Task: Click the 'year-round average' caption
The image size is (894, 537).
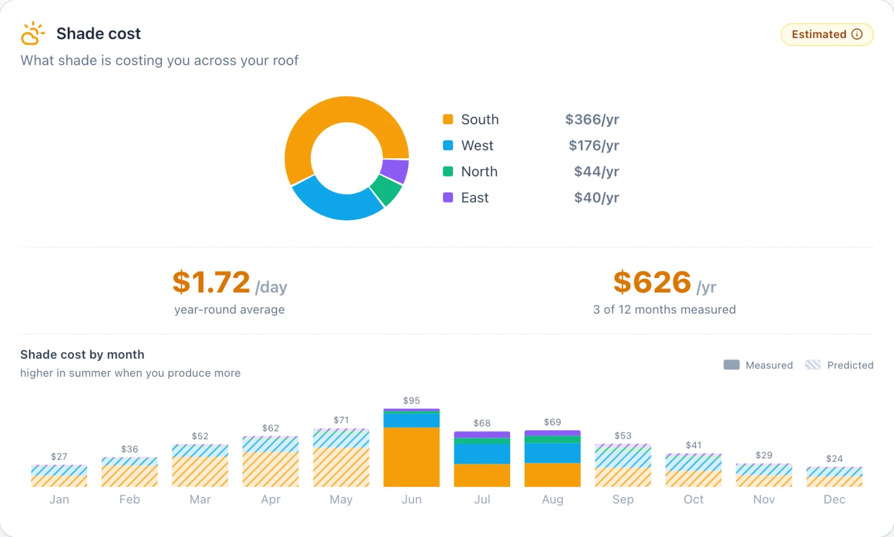Action: tap(230, 310)
